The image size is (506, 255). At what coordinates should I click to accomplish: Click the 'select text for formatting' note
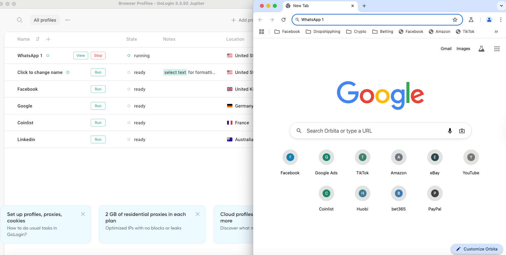click(189, 72)
